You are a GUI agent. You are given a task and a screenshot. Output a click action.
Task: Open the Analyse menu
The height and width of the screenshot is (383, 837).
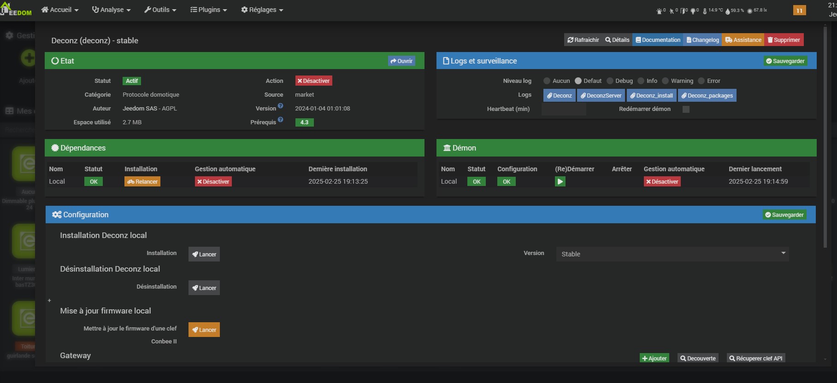tap(111, 10)
